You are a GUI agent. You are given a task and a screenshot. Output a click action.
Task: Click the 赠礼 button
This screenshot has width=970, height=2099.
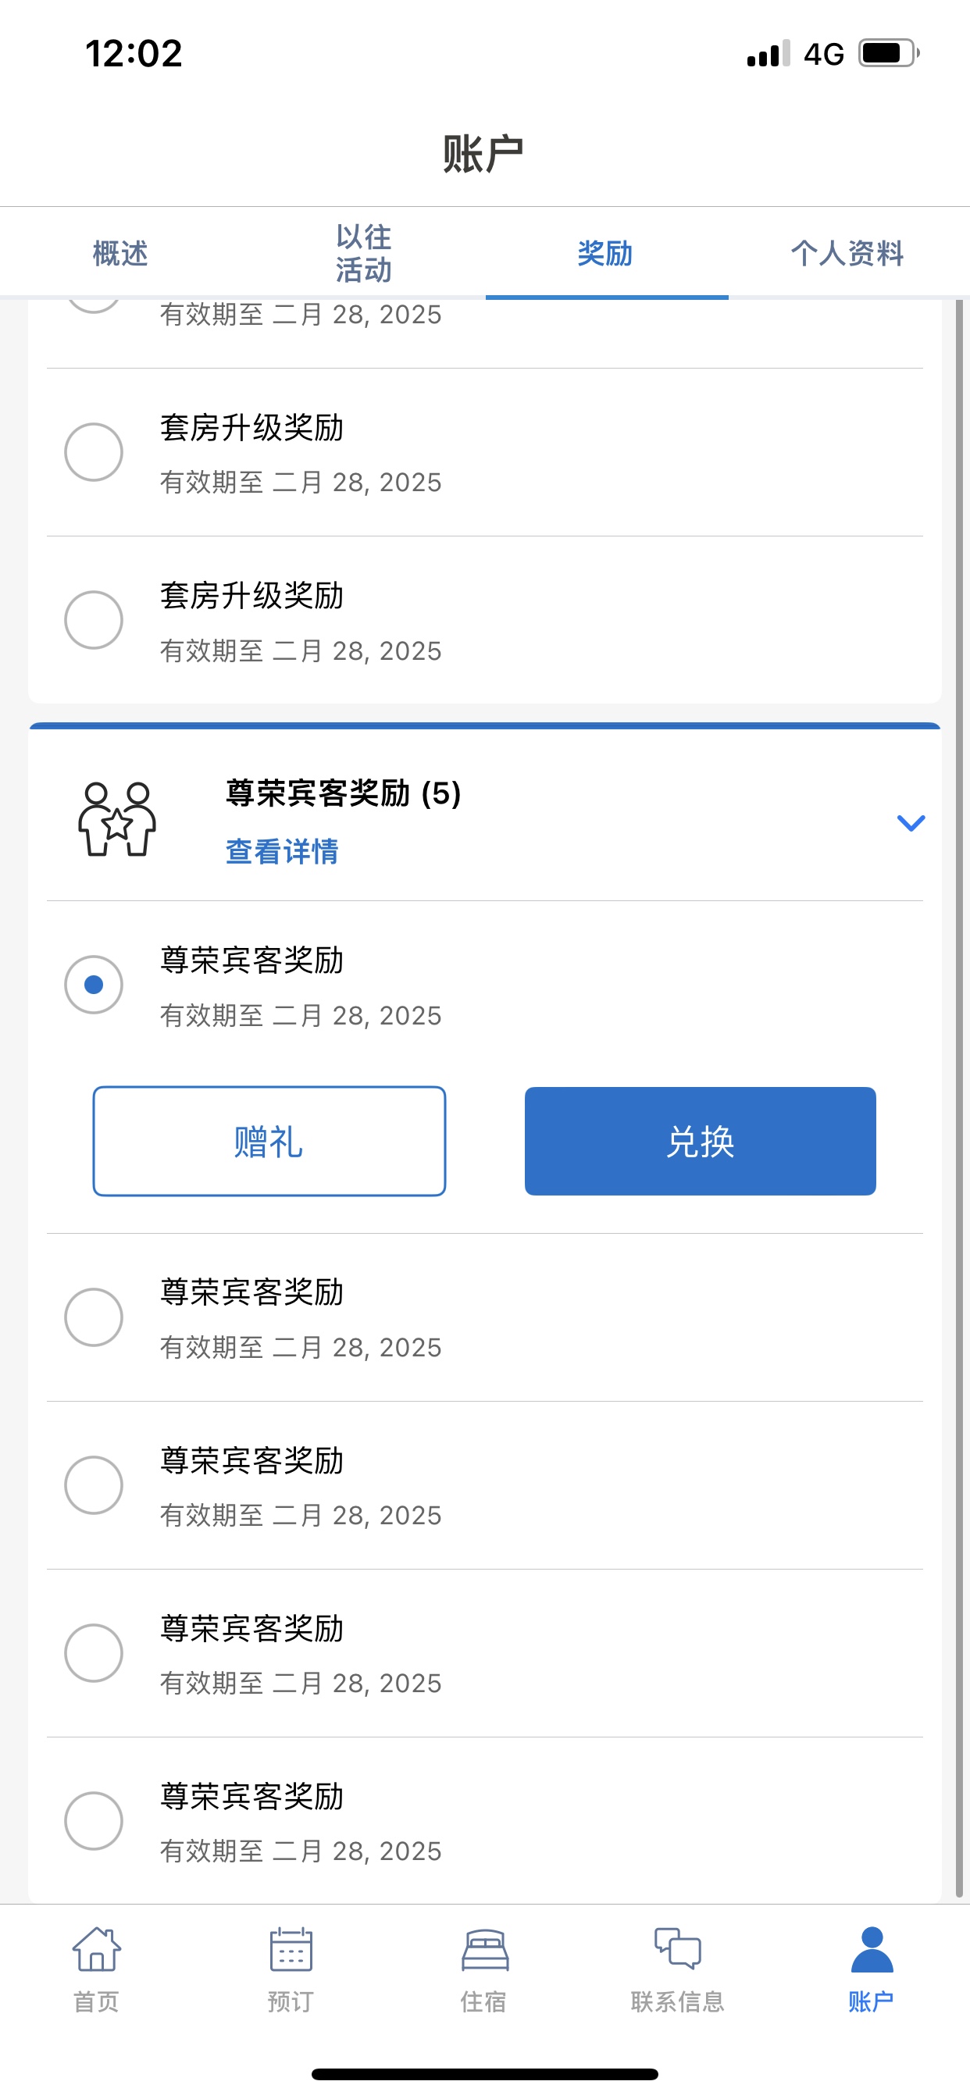269,1141
